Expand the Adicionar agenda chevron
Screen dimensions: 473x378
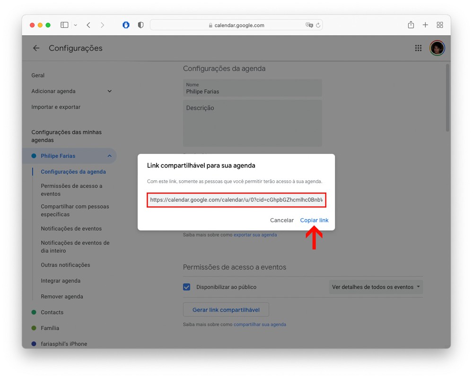click(110, 91)
